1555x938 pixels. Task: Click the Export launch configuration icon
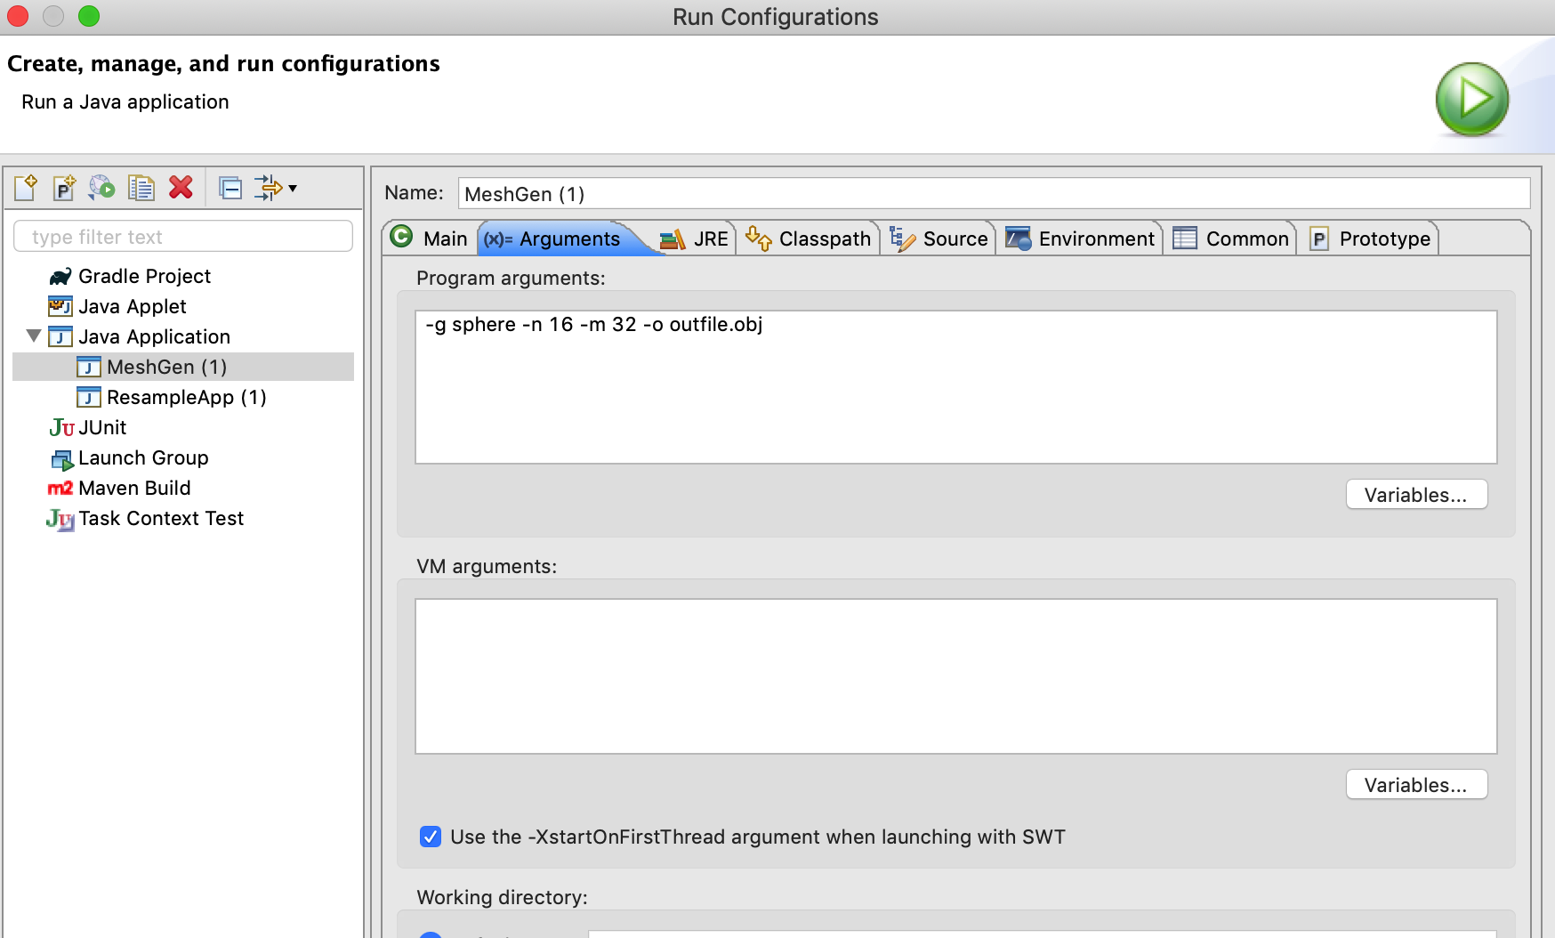click(102, 188)
